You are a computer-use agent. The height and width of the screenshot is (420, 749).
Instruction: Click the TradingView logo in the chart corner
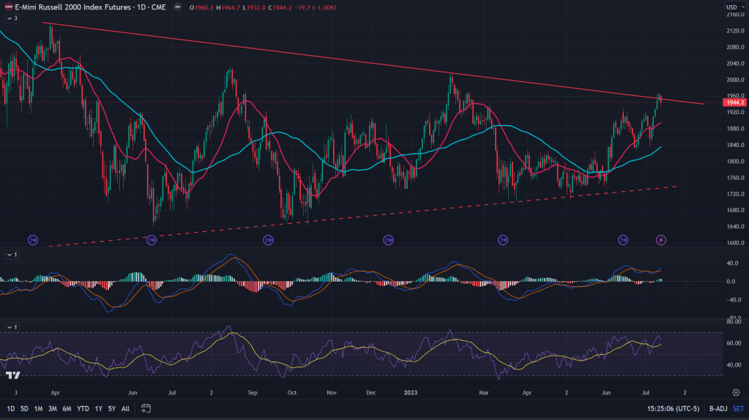point(12,375)
